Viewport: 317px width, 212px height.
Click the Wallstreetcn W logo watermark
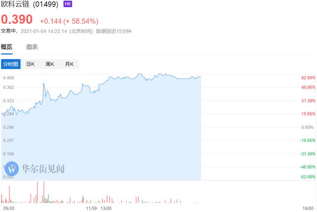tap(12, 169)
